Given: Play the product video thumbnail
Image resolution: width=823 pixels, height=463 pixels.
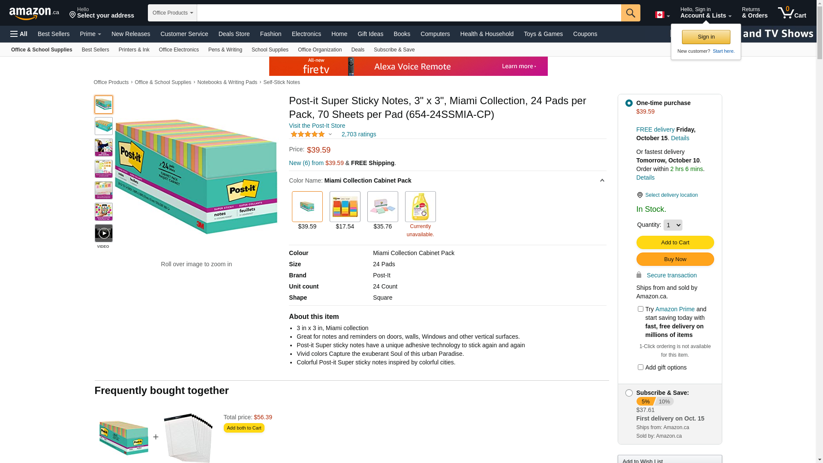Looking at the screenshot, I should tap(104, 234).
